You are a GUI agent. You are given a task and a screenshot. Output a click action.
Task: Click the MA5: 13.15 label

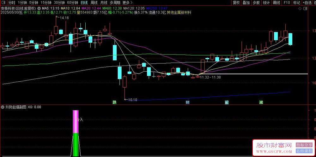[x=50, y=9]
